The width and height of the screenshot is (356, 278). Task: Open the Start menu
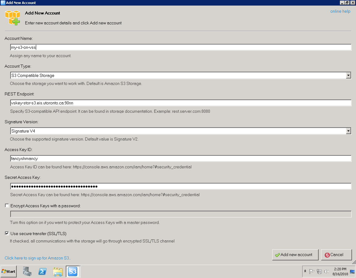pos(8,271)
